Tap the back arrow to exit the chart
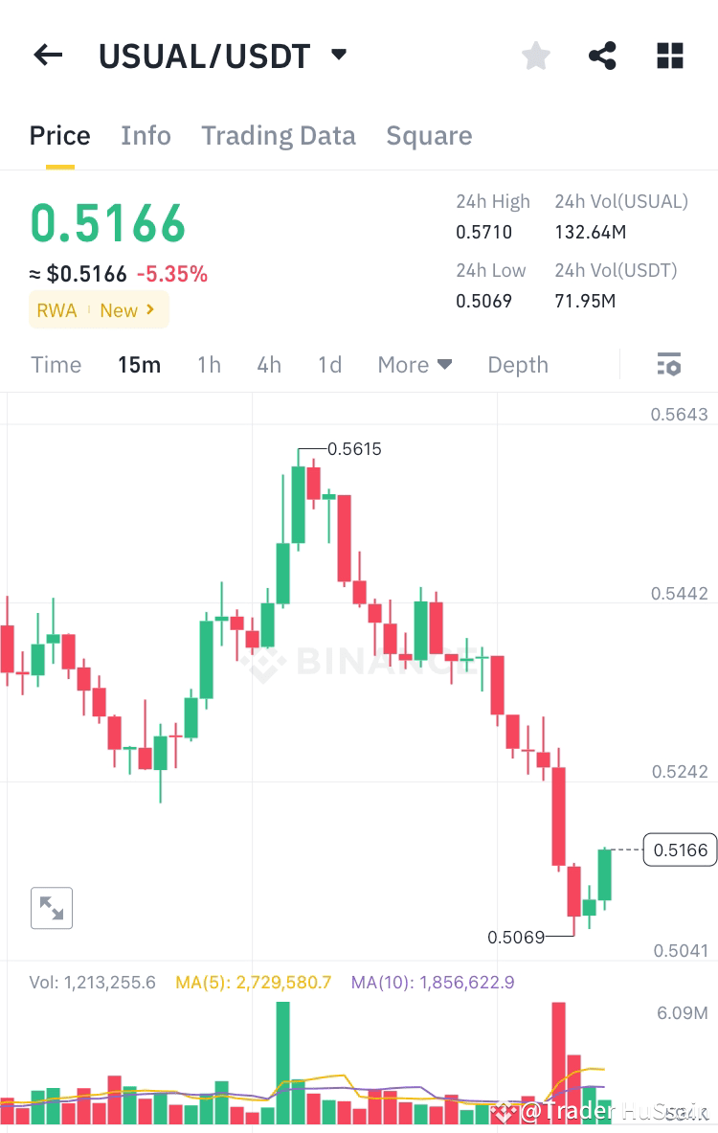The width and height of the screenshot is (718, 1133). click(47, 55)
